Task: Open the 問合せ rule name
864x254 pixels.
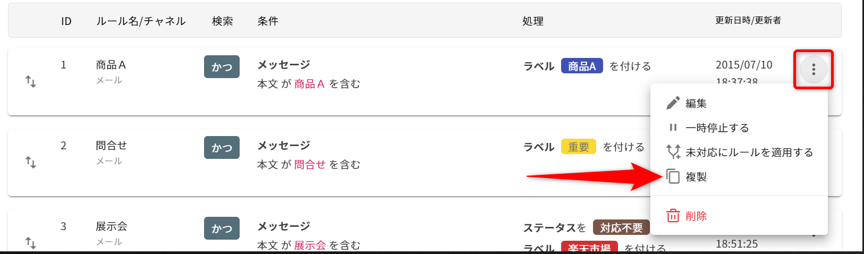Action: pos(111,146)
